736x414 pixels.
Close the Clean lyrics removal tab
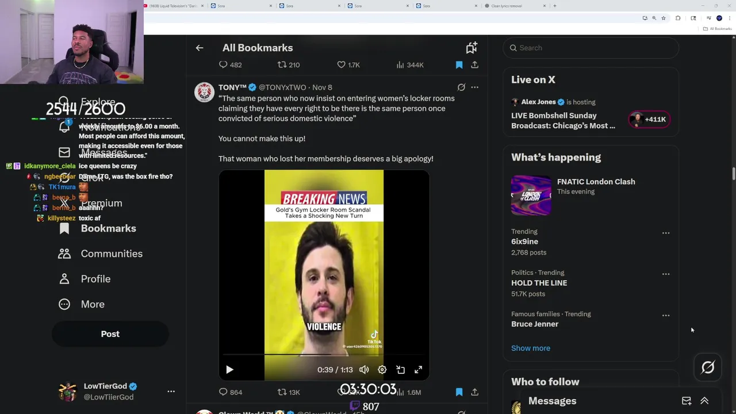pos(545,6)
